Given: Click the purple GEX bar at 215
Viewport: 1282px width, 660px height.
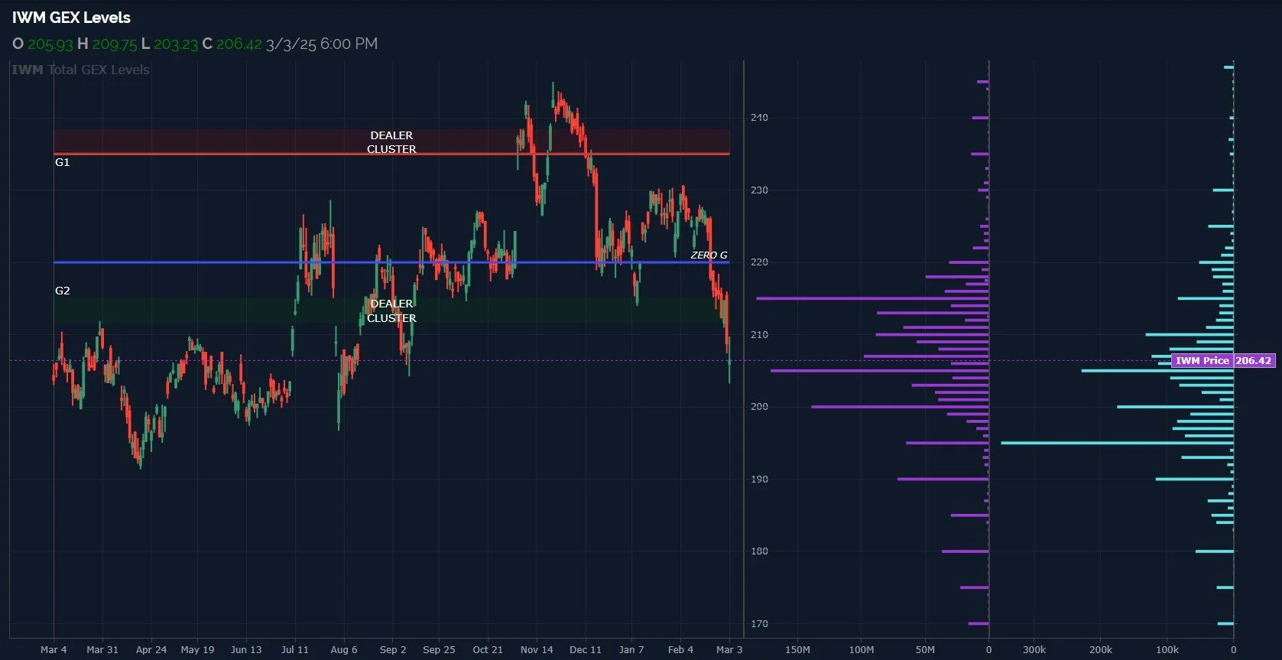Looking at the screenshot, I should pyautogui.click(x=872, y=298).
